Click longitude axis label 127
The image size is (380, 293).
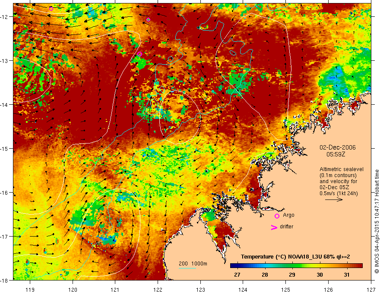[x=371, y=290]
